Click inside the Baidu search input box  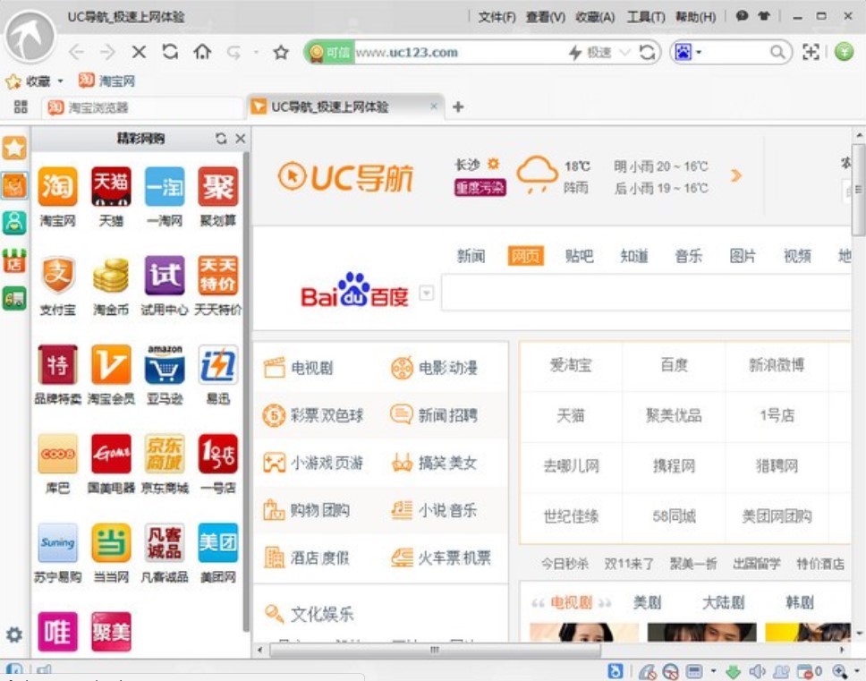click(x=644, y=294)
